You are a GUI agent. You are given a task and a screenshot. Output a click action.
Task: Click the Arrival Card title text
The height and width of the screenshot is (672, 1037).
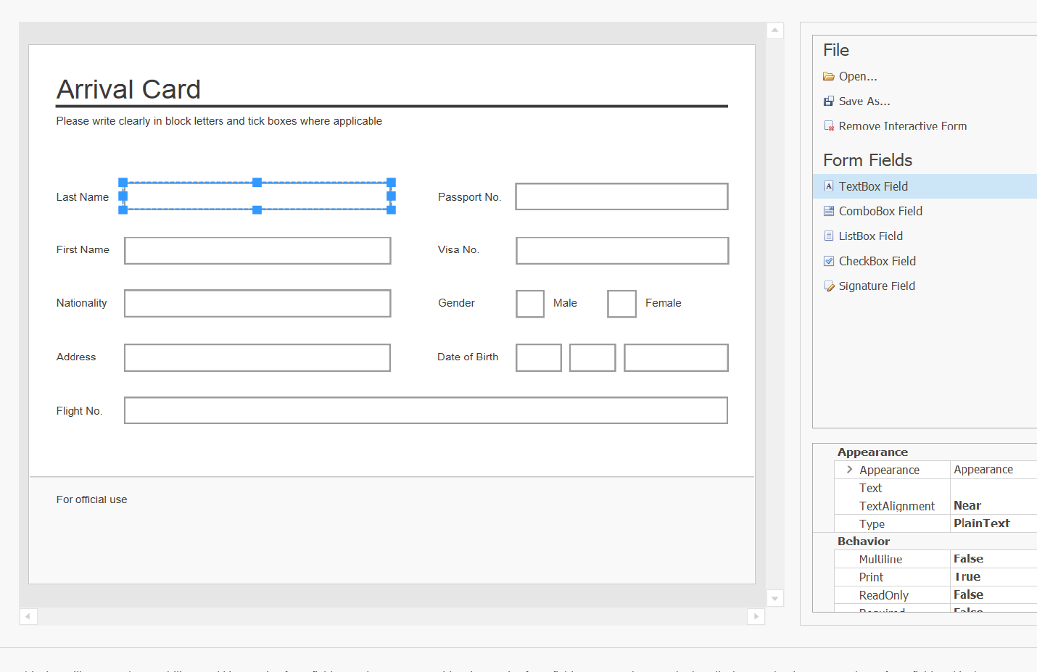point(128,89)
